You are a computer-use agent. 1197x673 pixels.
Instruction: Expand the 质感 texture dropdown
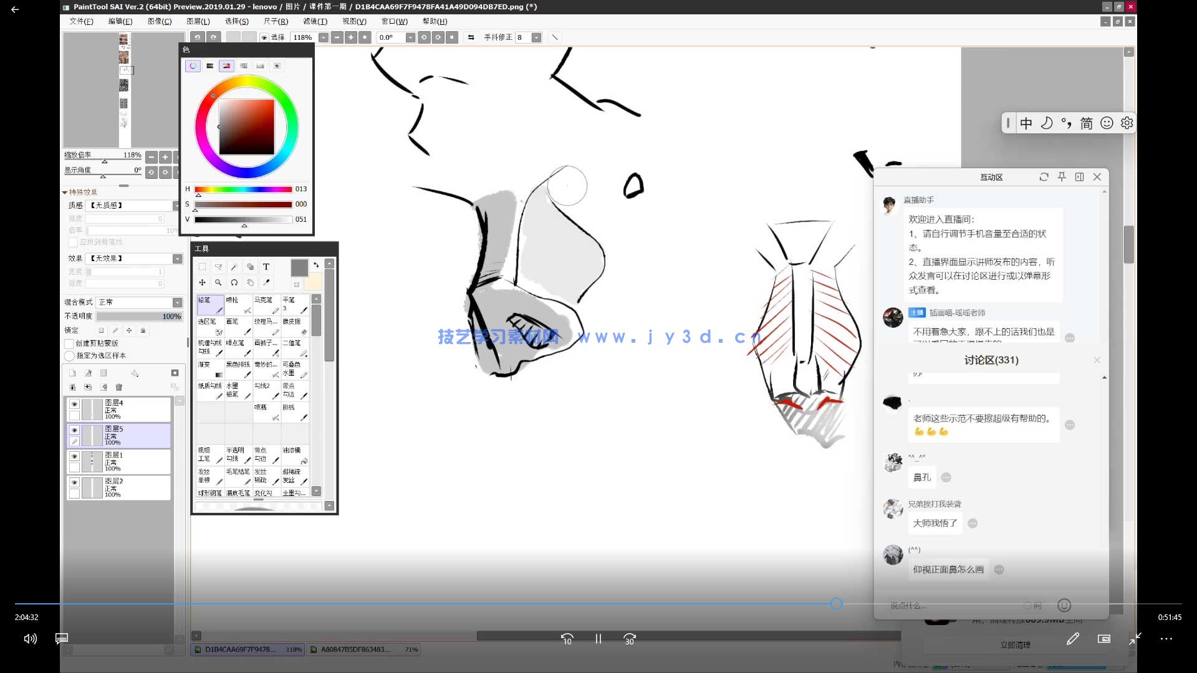click(176, 206)
